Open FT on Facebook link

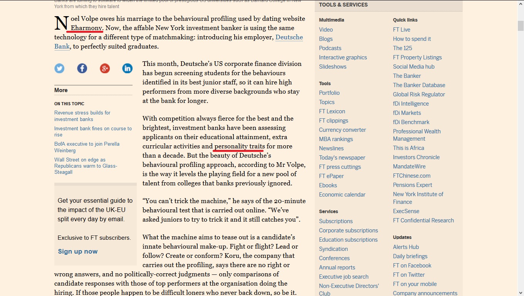click(412, 266)
